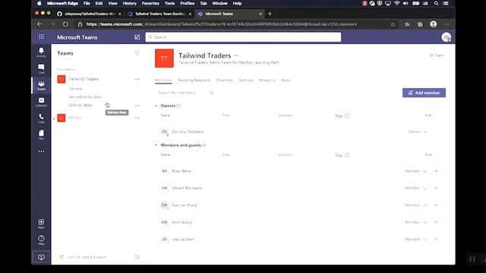The height and width of the screenshot is (273, 486).
Task: Open more options for GitHub-Web channel
Action: pos(137,105)
